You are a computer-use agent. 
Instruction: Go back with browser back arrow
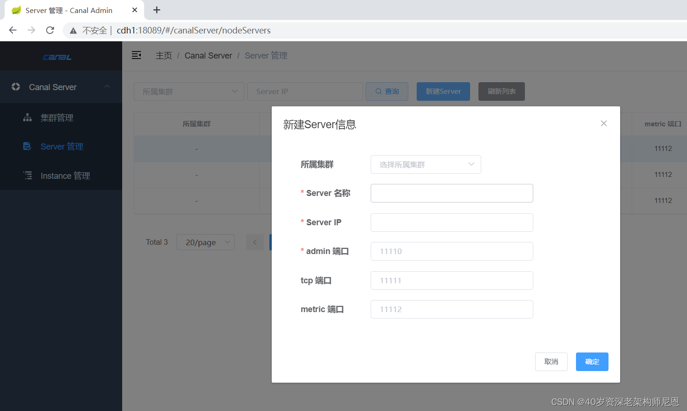[x=13, y=30]
